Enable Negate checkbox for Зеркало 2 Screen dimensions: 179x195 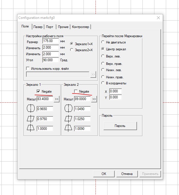click(76, 91)
